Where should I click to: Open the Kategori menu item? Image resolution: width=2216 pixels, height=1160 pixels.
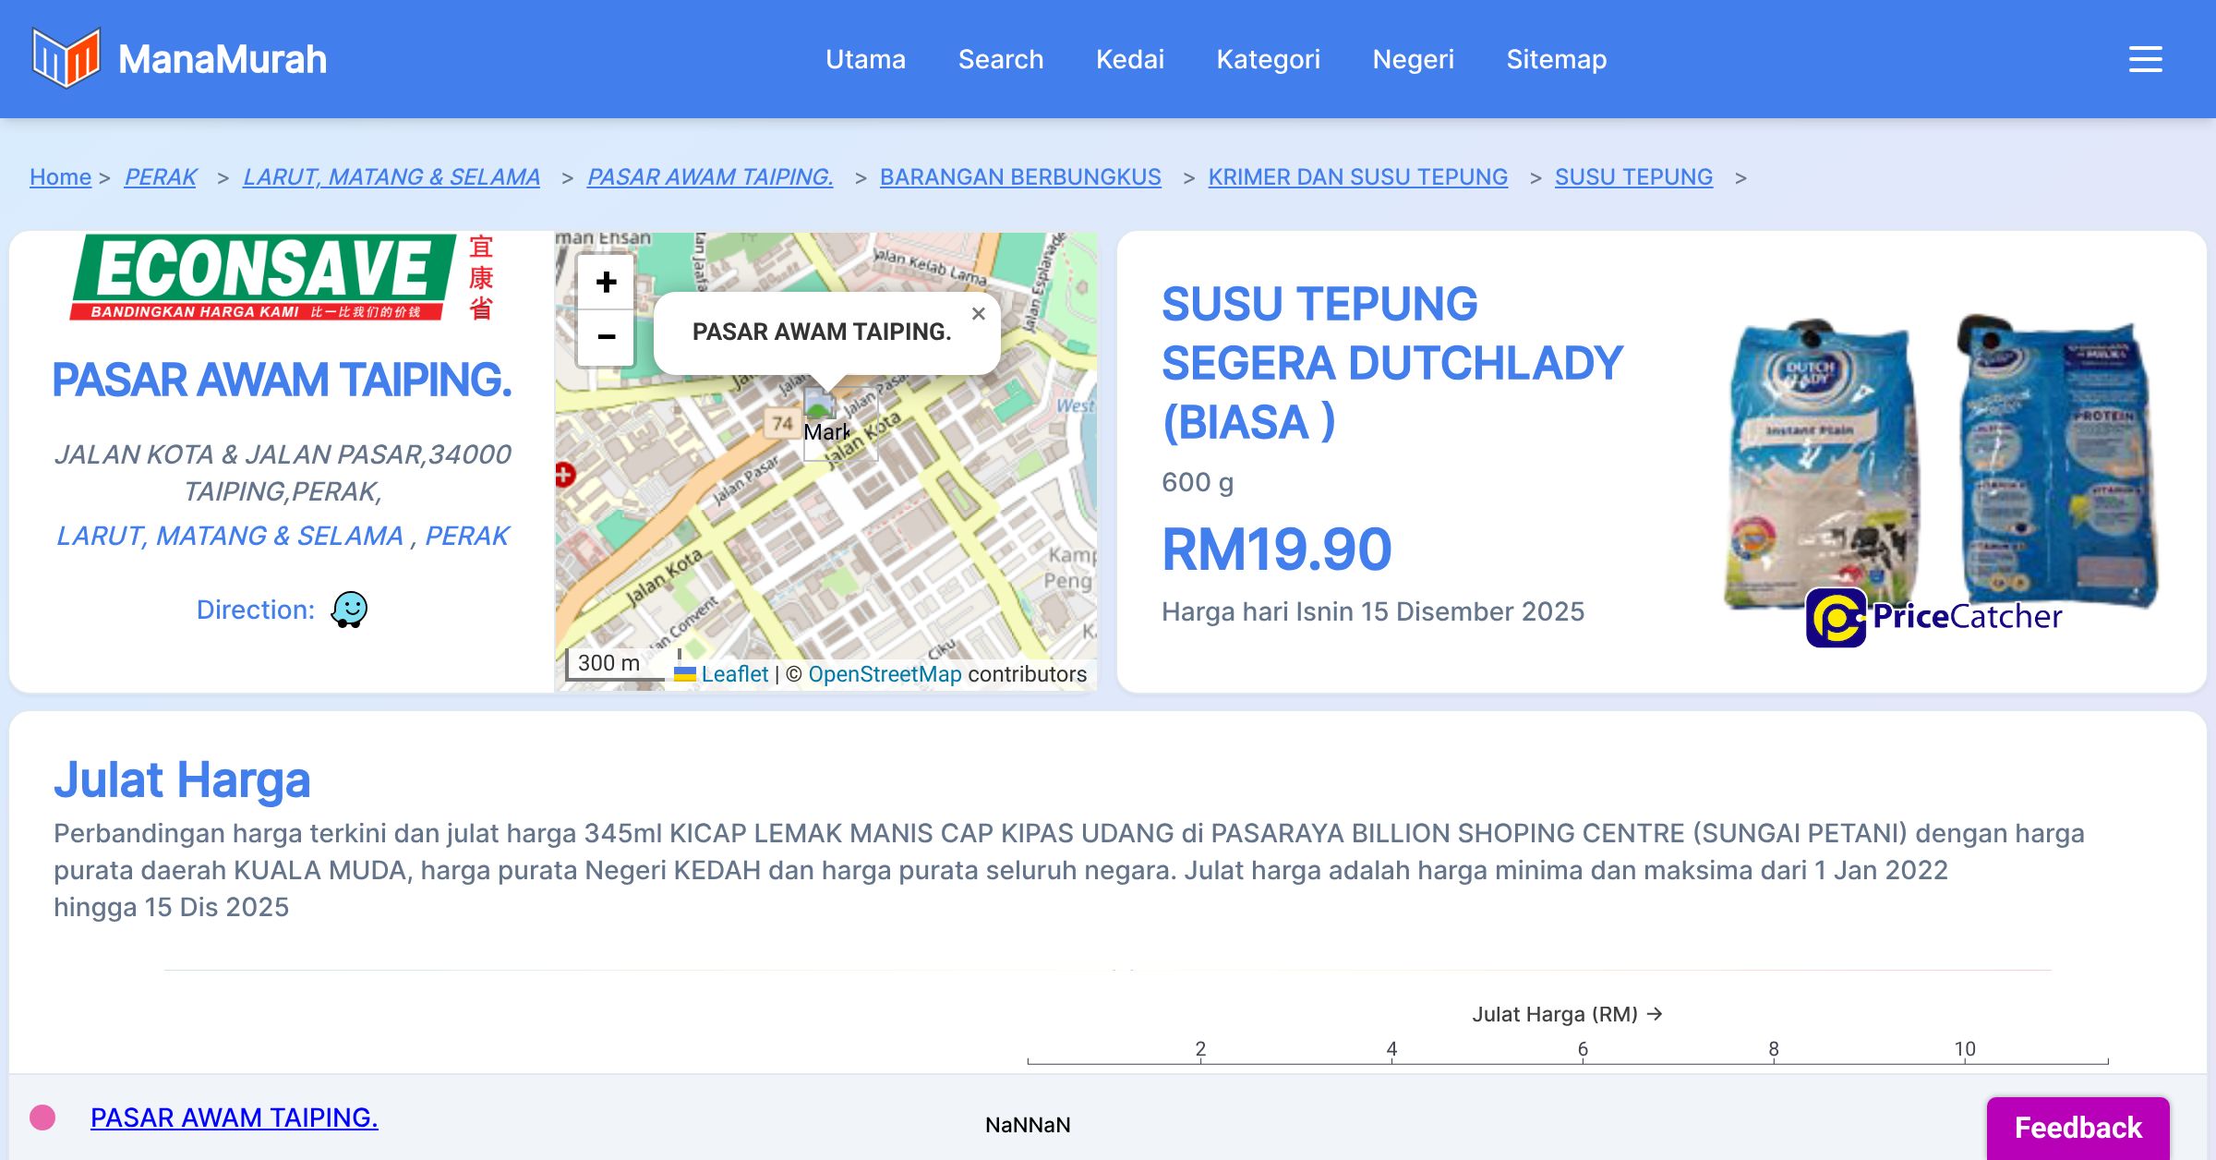(1268, 59)
